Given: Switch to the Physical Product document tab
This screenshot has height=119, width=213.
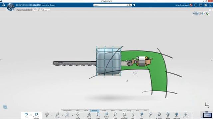Looking at the screenshot, I should [24, 10].
